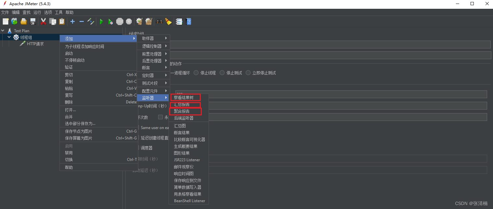Expand the 测试片段 submenu

153,83
